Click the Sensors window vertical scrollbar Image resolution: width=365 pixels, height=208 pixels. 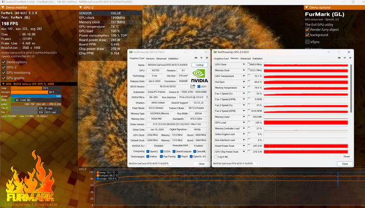click(351, 88)
